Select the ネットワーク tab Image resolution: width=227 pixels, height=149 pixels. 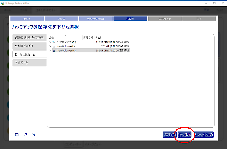[29, 63]
